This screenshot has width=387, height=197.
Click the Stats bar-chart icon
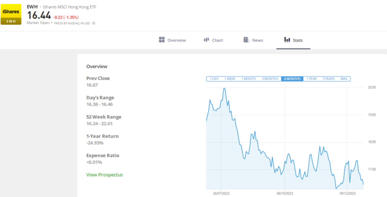pos(287,40)
